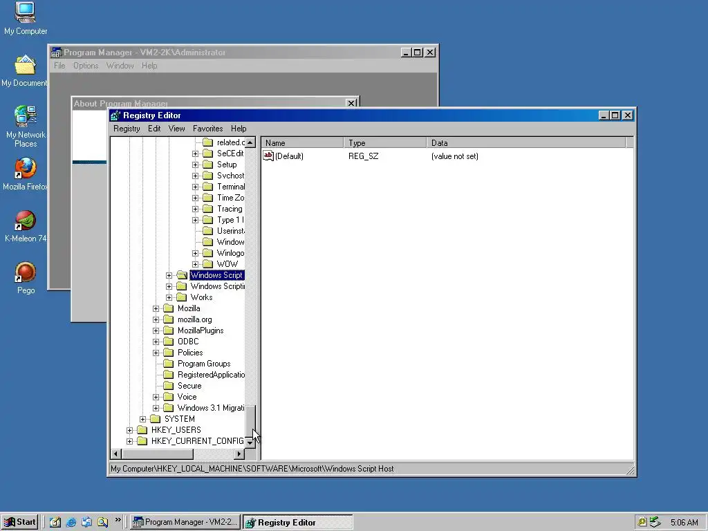Launch Mozilla Firefox from desktop
Screen dimensions: 708x531
[x=26, y=169]
